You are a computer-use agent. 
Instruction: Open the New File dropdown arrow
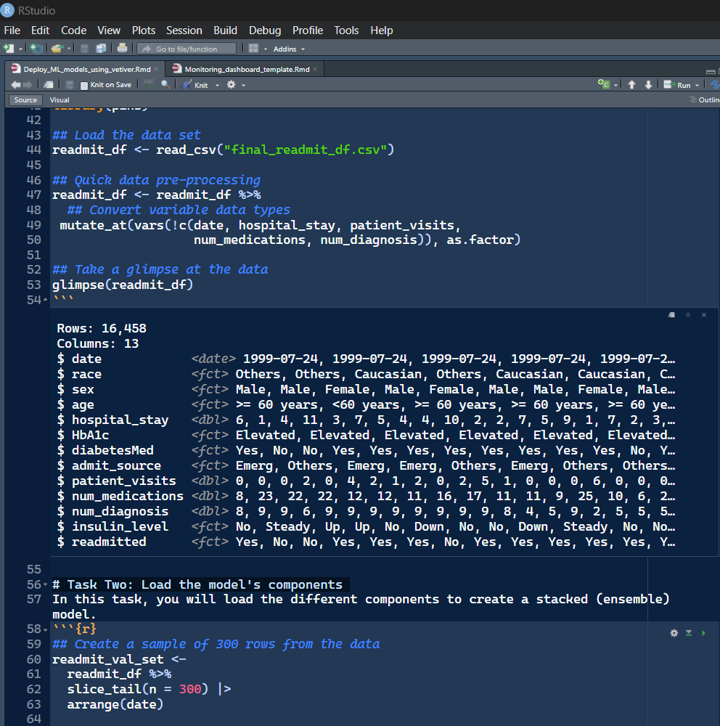[x=20, y=49]
